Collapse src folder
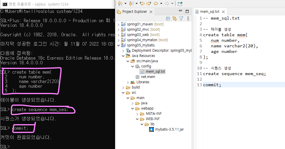The height and width of the screenshot is (149, 285). coord(123,93)
